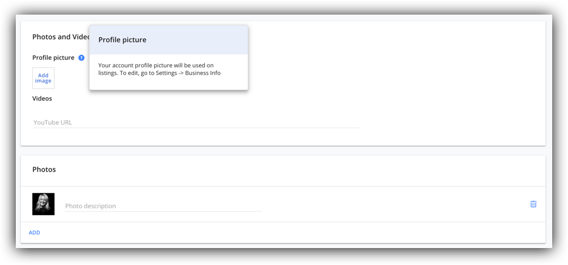The width and height of the screenshot is (568, 265).
Task: Click into the Photo description field
Action: [x=163, y=206]
